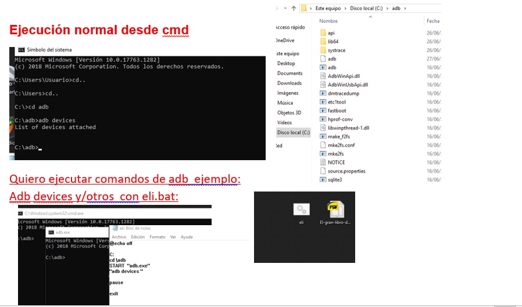Viewport: 522px width, 307px height.
Task: Sort by Nombre column header
Action: click(x=328, y=21)
